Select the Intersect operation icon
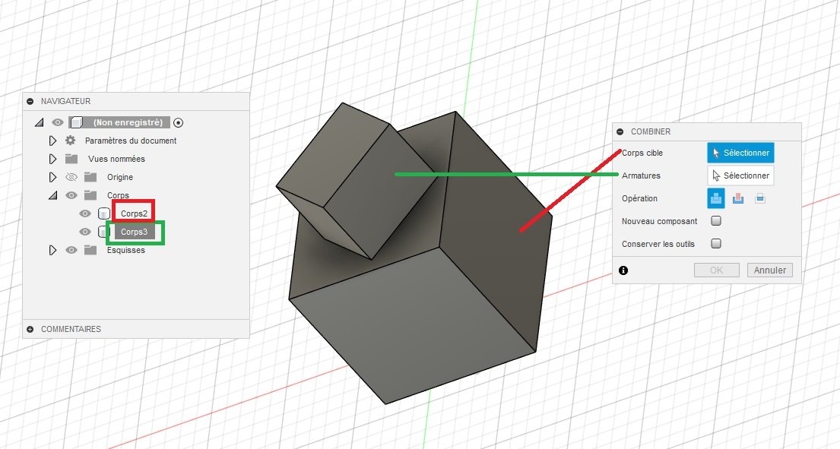The width and height of the screenshot is (840, 449). (x=759, y=198)
